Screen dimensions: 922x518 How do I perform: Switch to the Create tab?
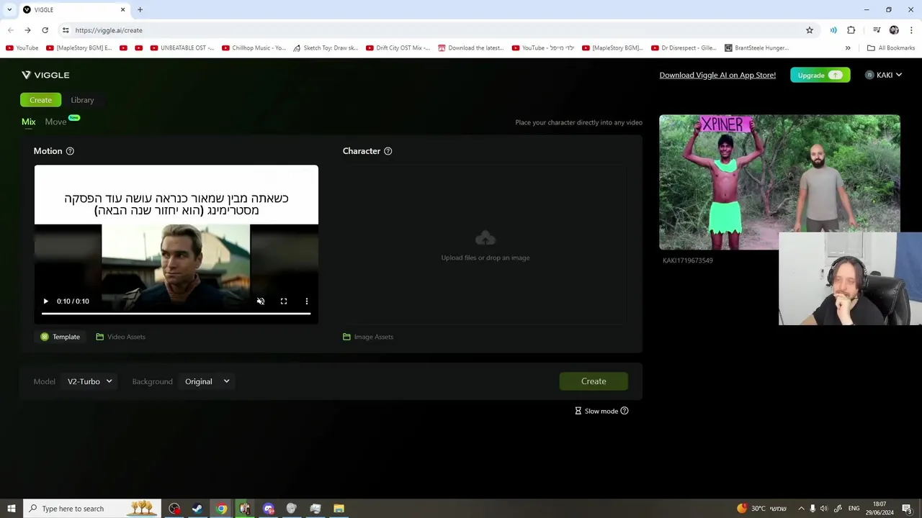click(40, 100)
